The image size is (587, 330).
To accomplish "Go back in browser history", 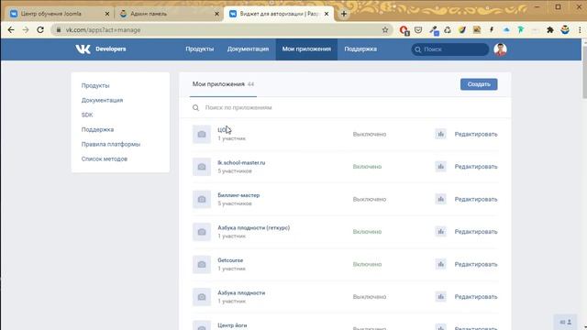I will [x=11, y=30].
